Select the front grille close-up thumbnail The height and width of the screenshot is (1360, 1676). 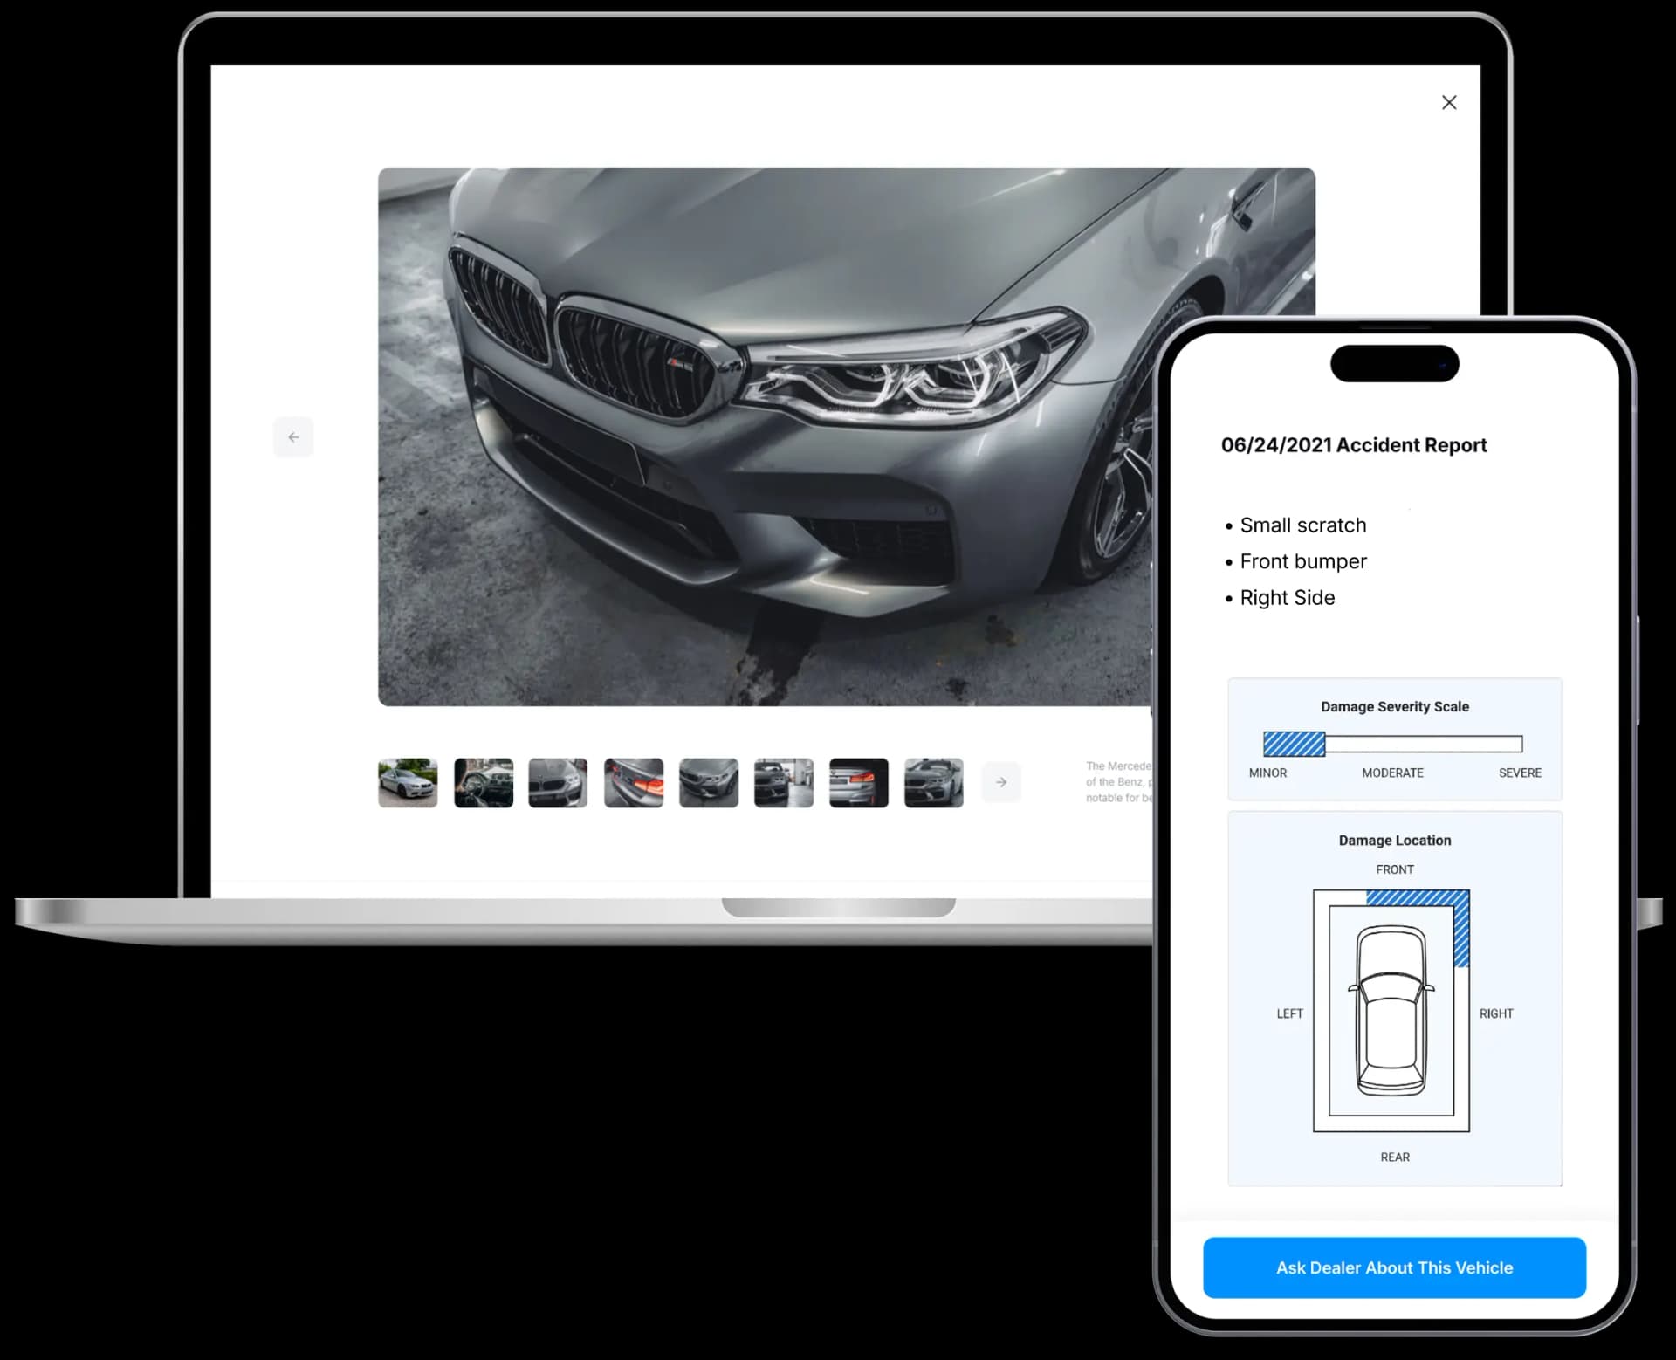point(558,783)
